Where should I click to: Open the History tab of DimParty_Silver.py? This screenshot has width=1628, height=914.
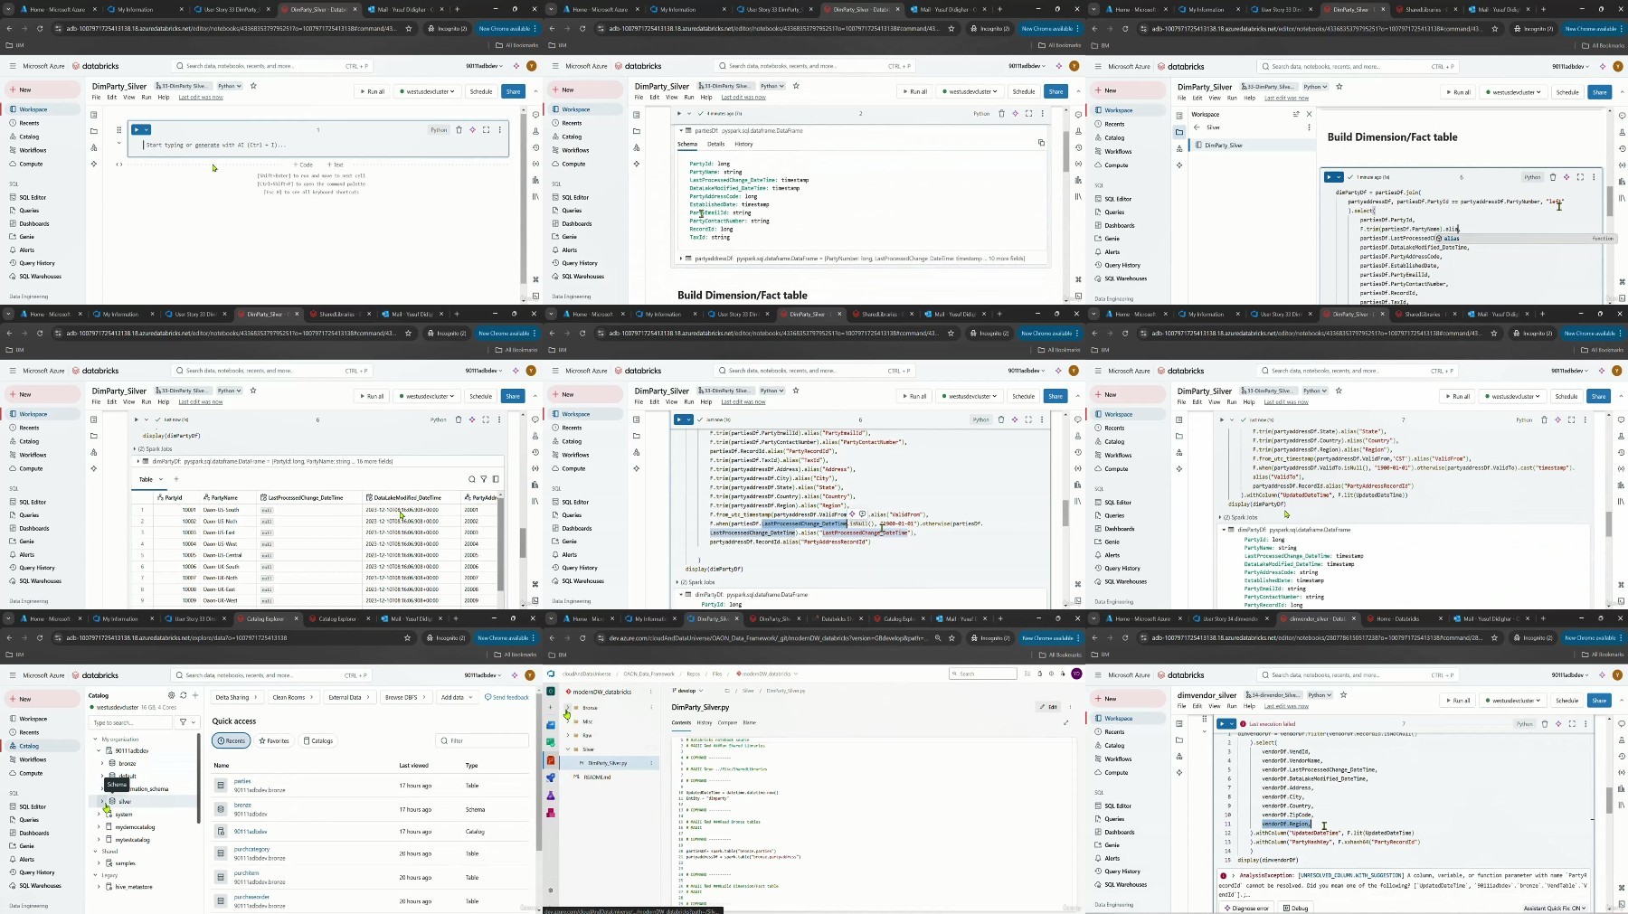tap(705, 722)
